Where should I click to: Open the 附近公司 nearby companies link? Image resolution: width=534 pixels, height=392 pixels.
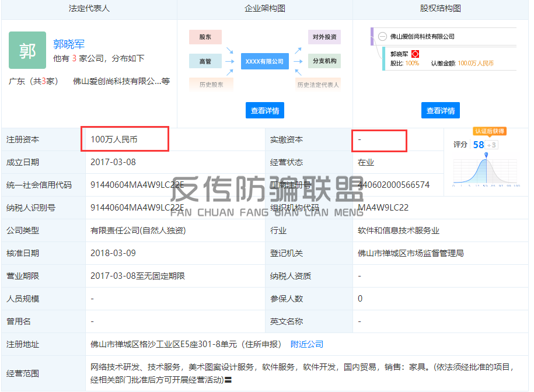pyautogui.click(x=307, y=344)
